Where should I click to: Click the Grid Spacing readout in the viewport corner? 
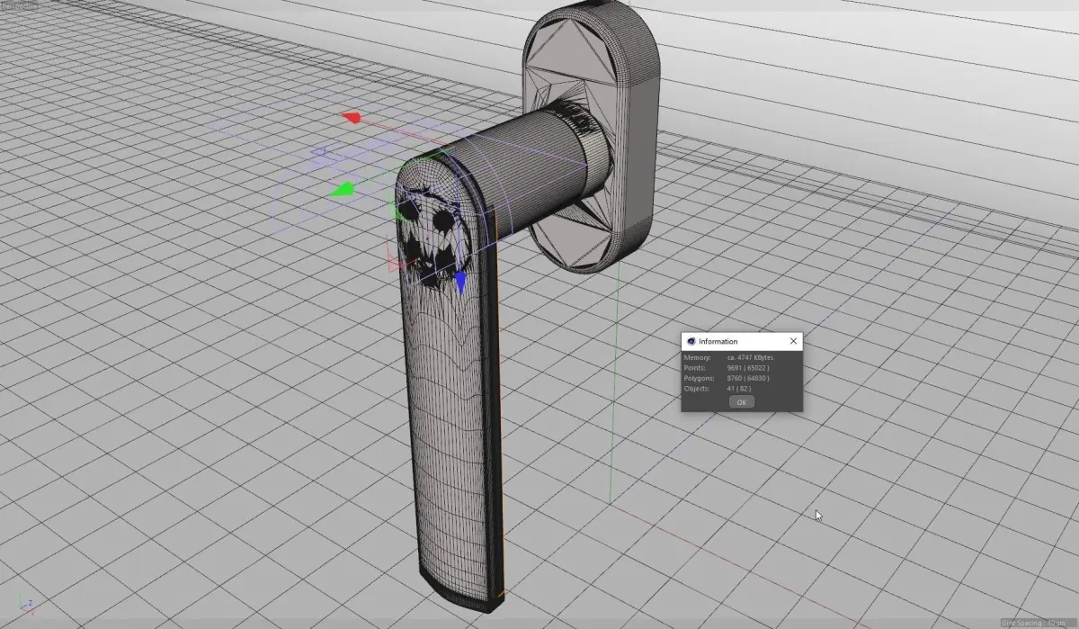1039,623
